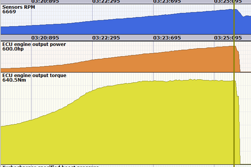Screen dimensions: 251x167
Task: Click 03:23:695 on the axis above power graph
Action: click(167, 38)
